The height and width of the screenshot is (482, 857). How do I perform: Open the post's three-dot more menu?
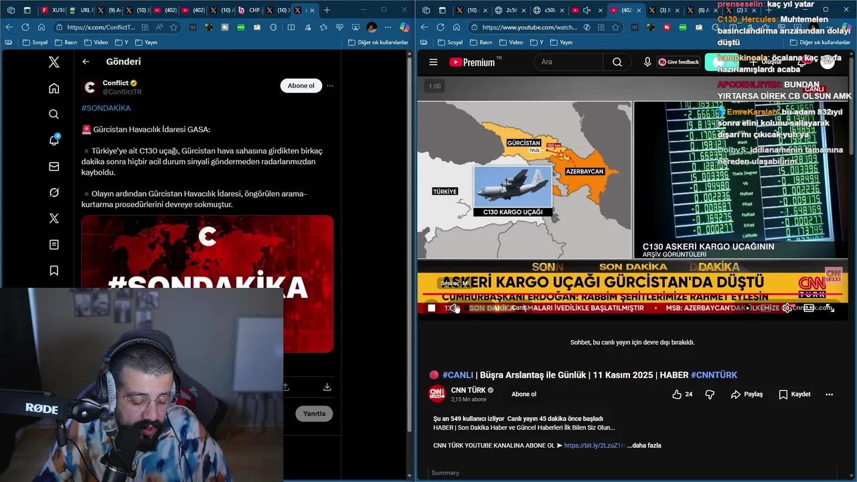[330, 86]
